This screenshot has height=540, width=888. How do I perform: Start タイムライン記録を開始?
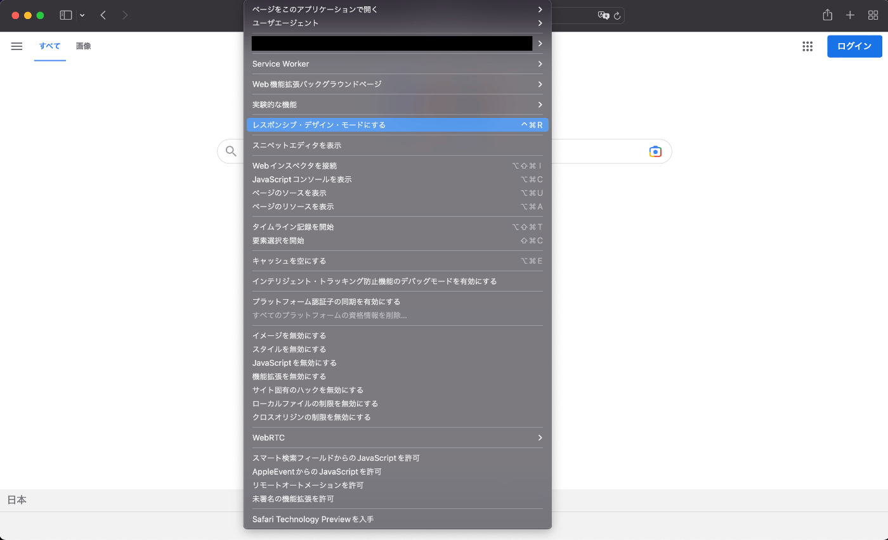398,227
